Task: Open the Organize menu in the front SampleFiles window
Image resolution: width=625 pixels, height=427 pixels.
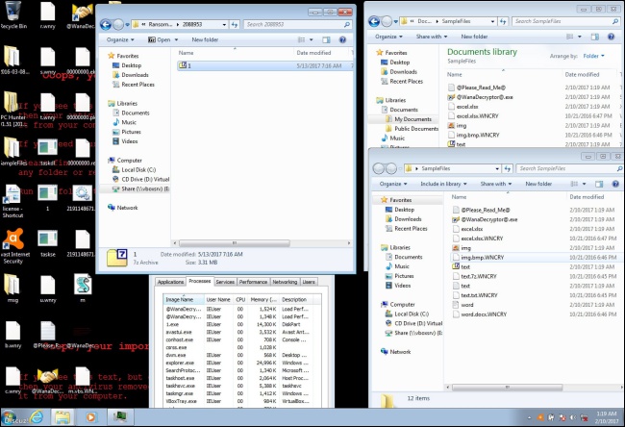Action: coord(393,184)
